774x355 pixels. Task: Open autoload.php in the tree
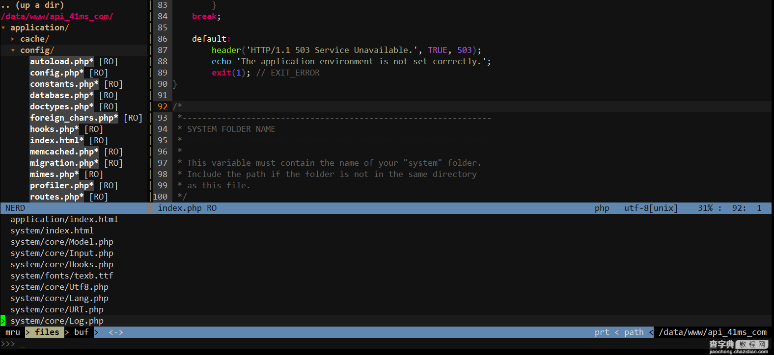click(61, 62)
